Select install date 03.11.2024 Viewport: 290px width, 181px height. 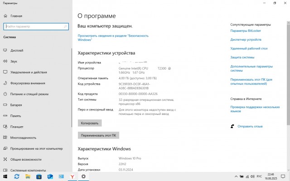click(126, 170)
